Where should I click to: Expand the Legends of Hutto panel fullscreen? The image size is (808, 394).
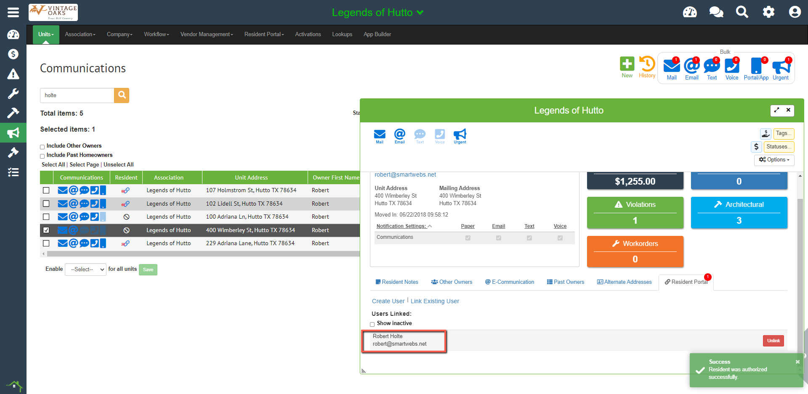click(x=776, y=110)
